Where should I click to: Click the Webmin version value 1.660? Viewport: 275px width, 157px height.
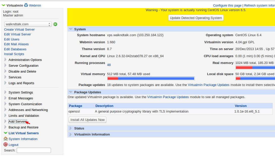click(111, 42)
